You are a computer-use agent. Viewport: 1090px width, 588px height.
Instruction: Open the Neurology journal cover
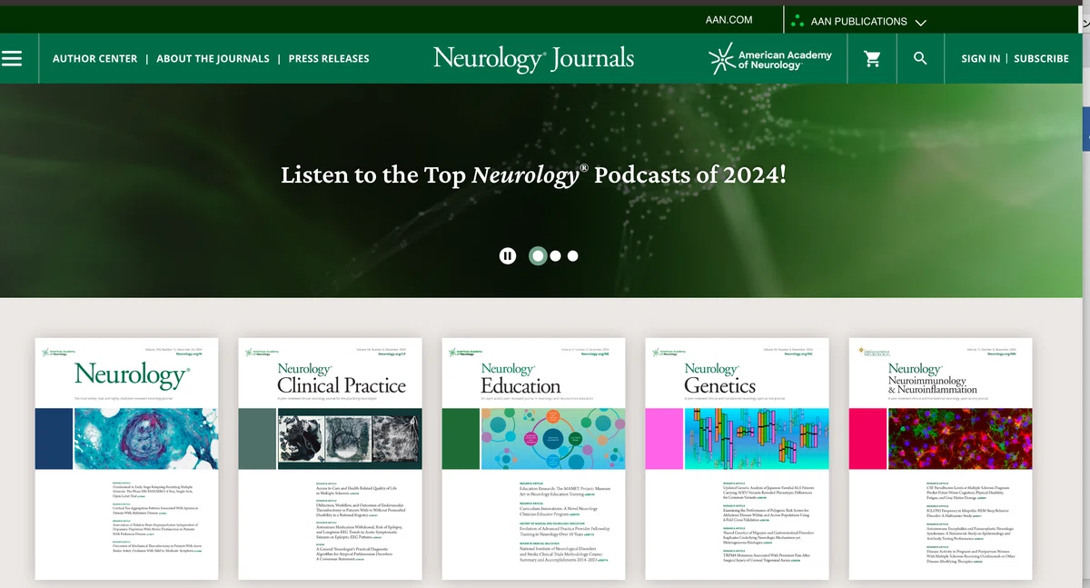(x=127, y=459)
